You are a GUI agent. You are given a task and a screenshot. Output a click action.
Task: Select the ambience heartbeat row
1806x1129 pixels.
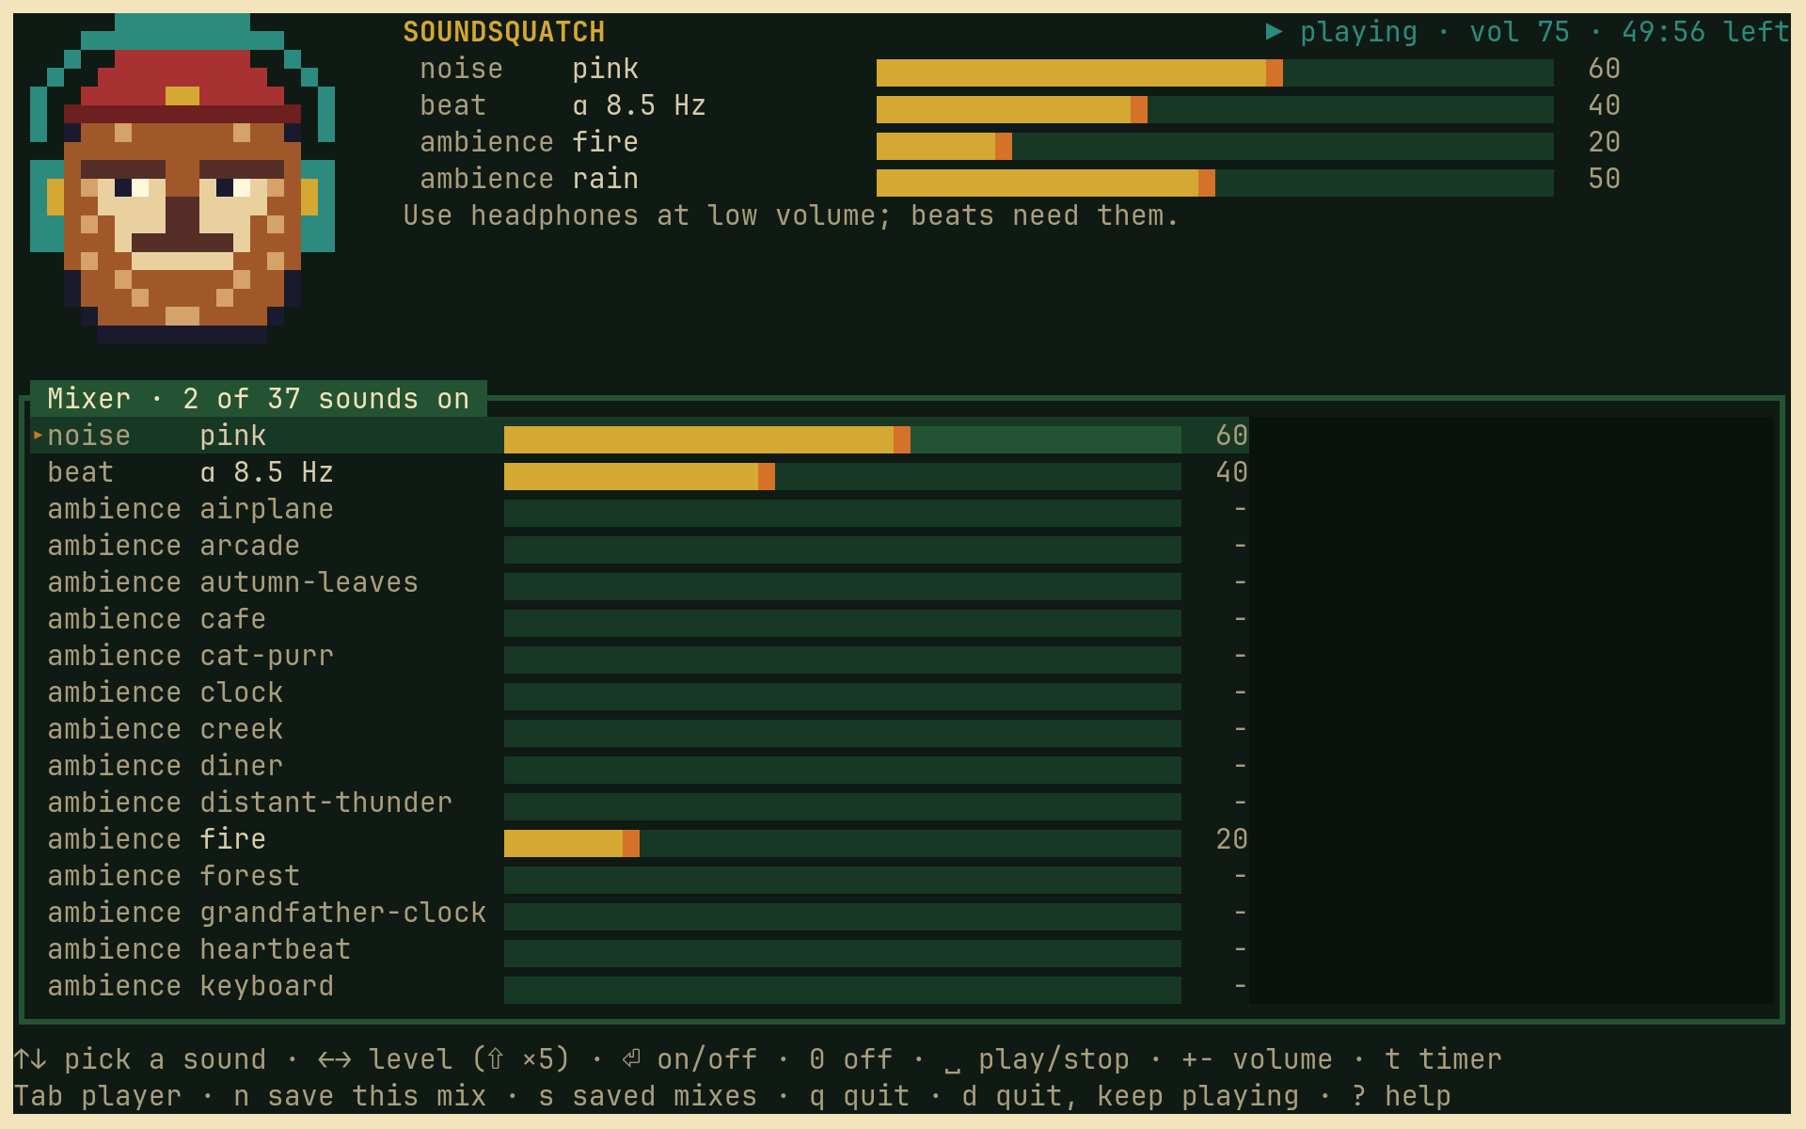640,949
